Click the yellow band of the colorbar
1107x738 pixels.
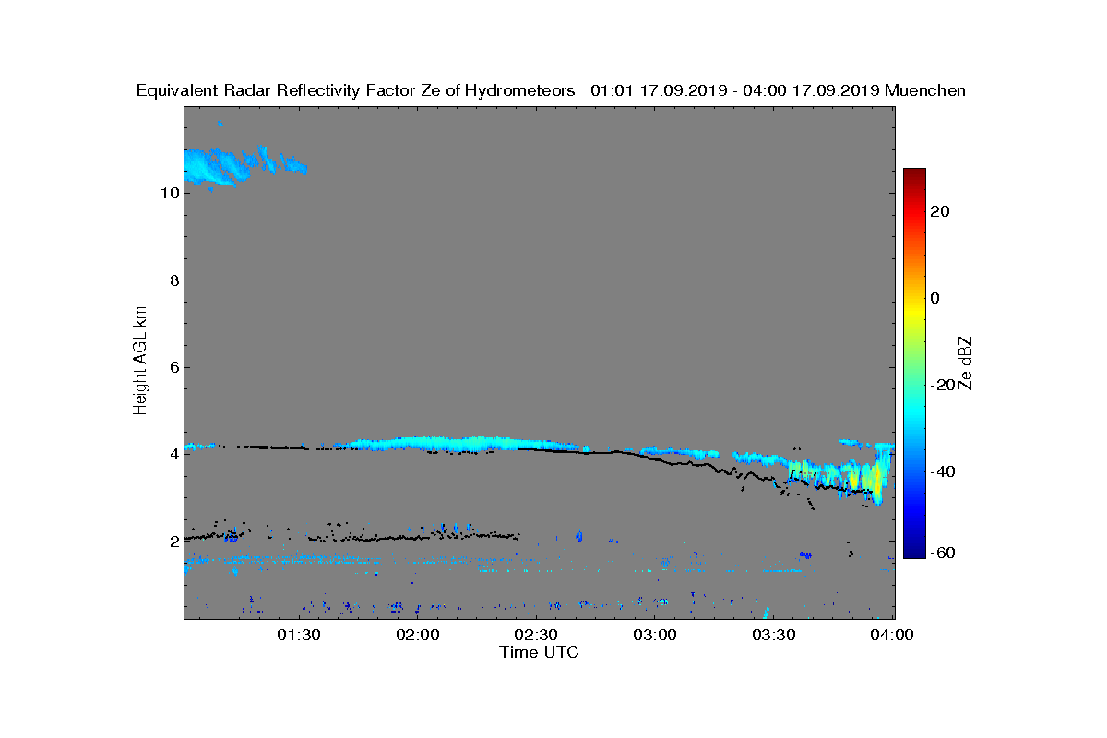pyautogui.click(x=914, y=314)
